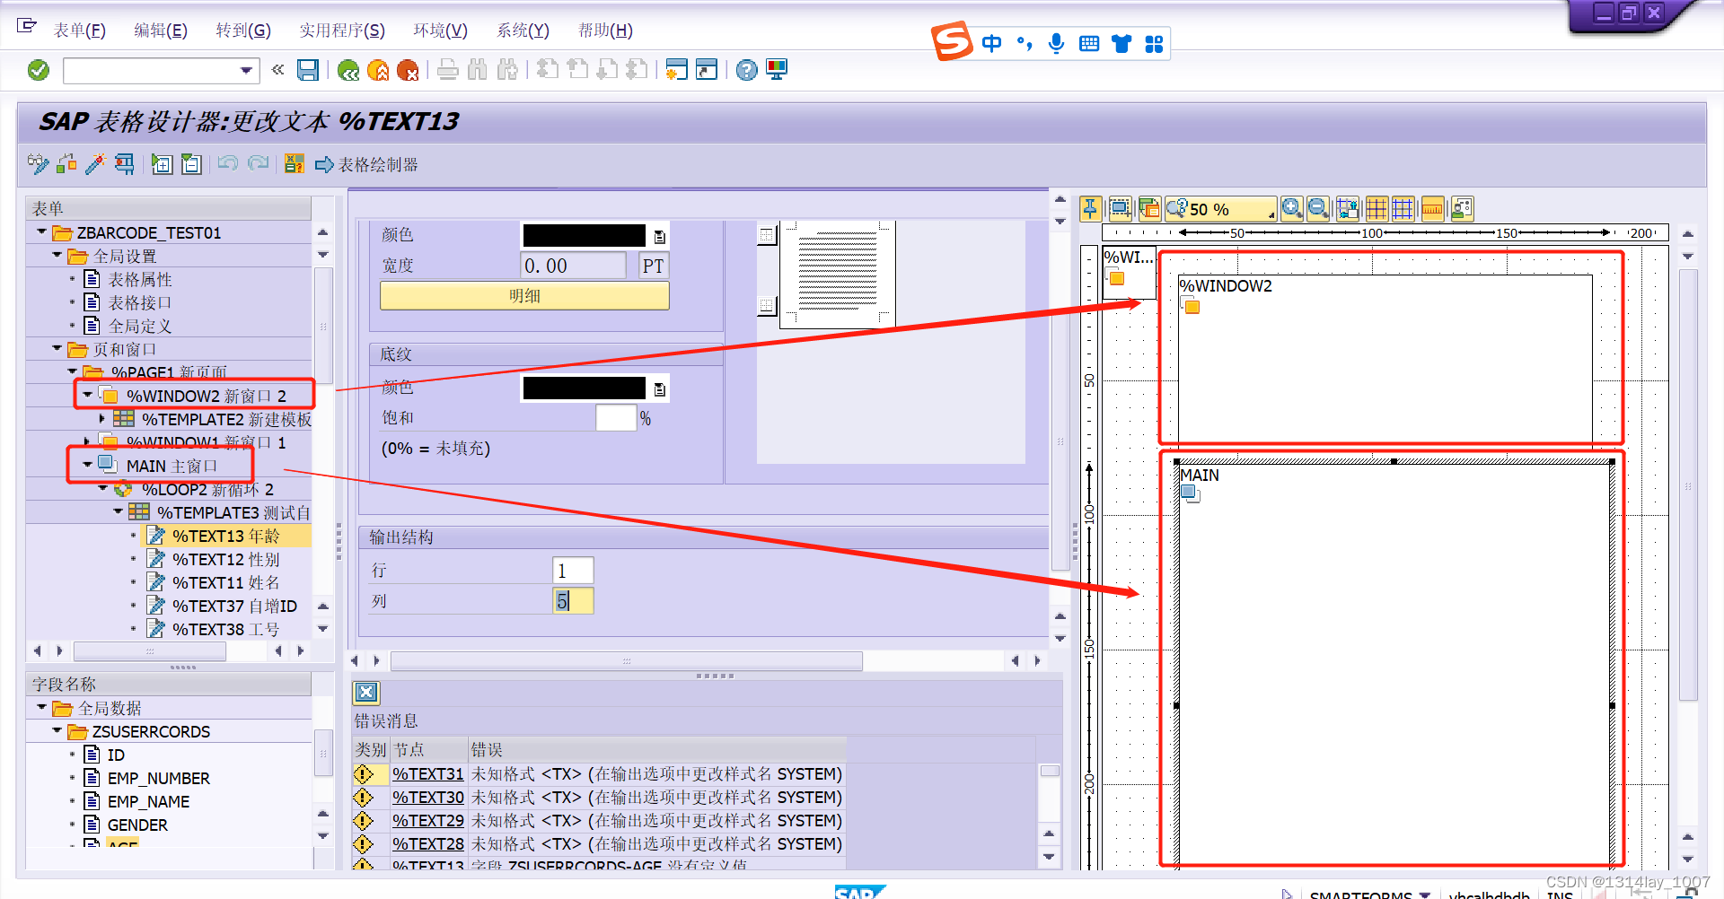Click the Zoom in magnifier in Form Painter
Screen dimensions: 1724x899
coord(1292,209)
